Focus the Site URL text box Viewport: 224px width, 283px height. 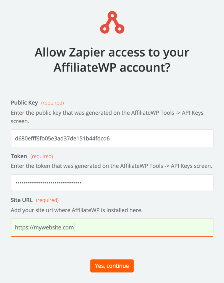coord(112,227)
